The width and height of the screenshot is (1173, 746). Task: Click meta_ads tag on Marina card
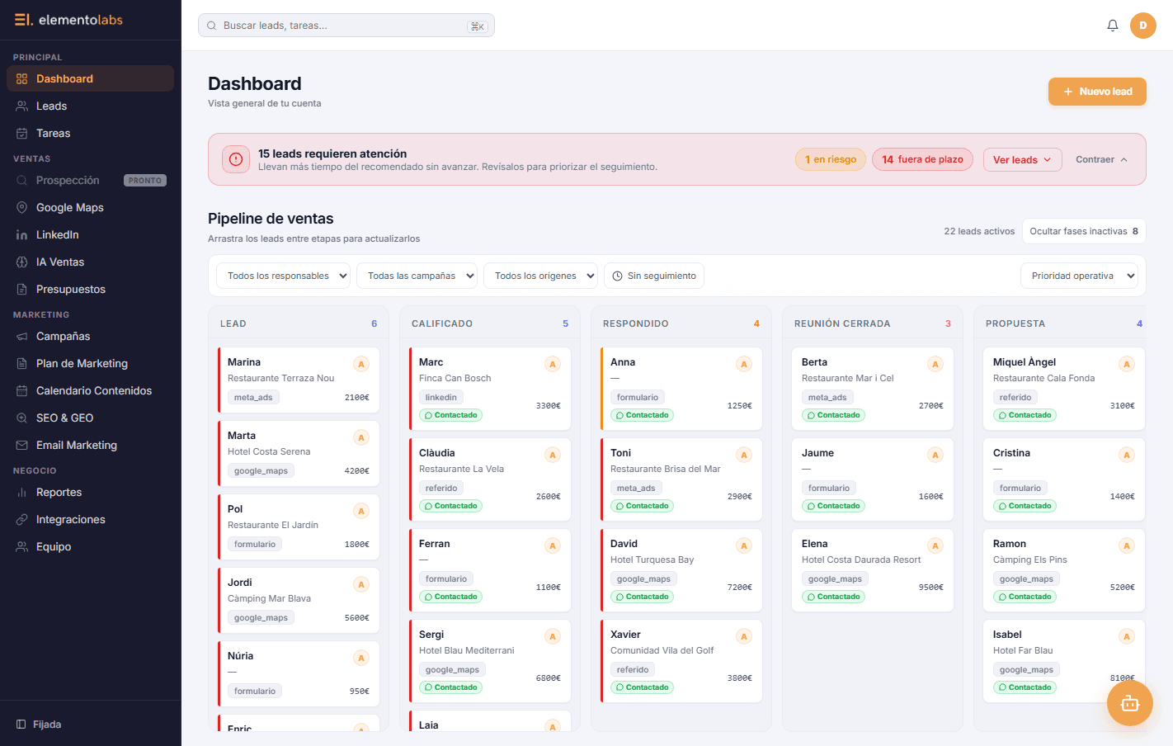tap(253, 398)
